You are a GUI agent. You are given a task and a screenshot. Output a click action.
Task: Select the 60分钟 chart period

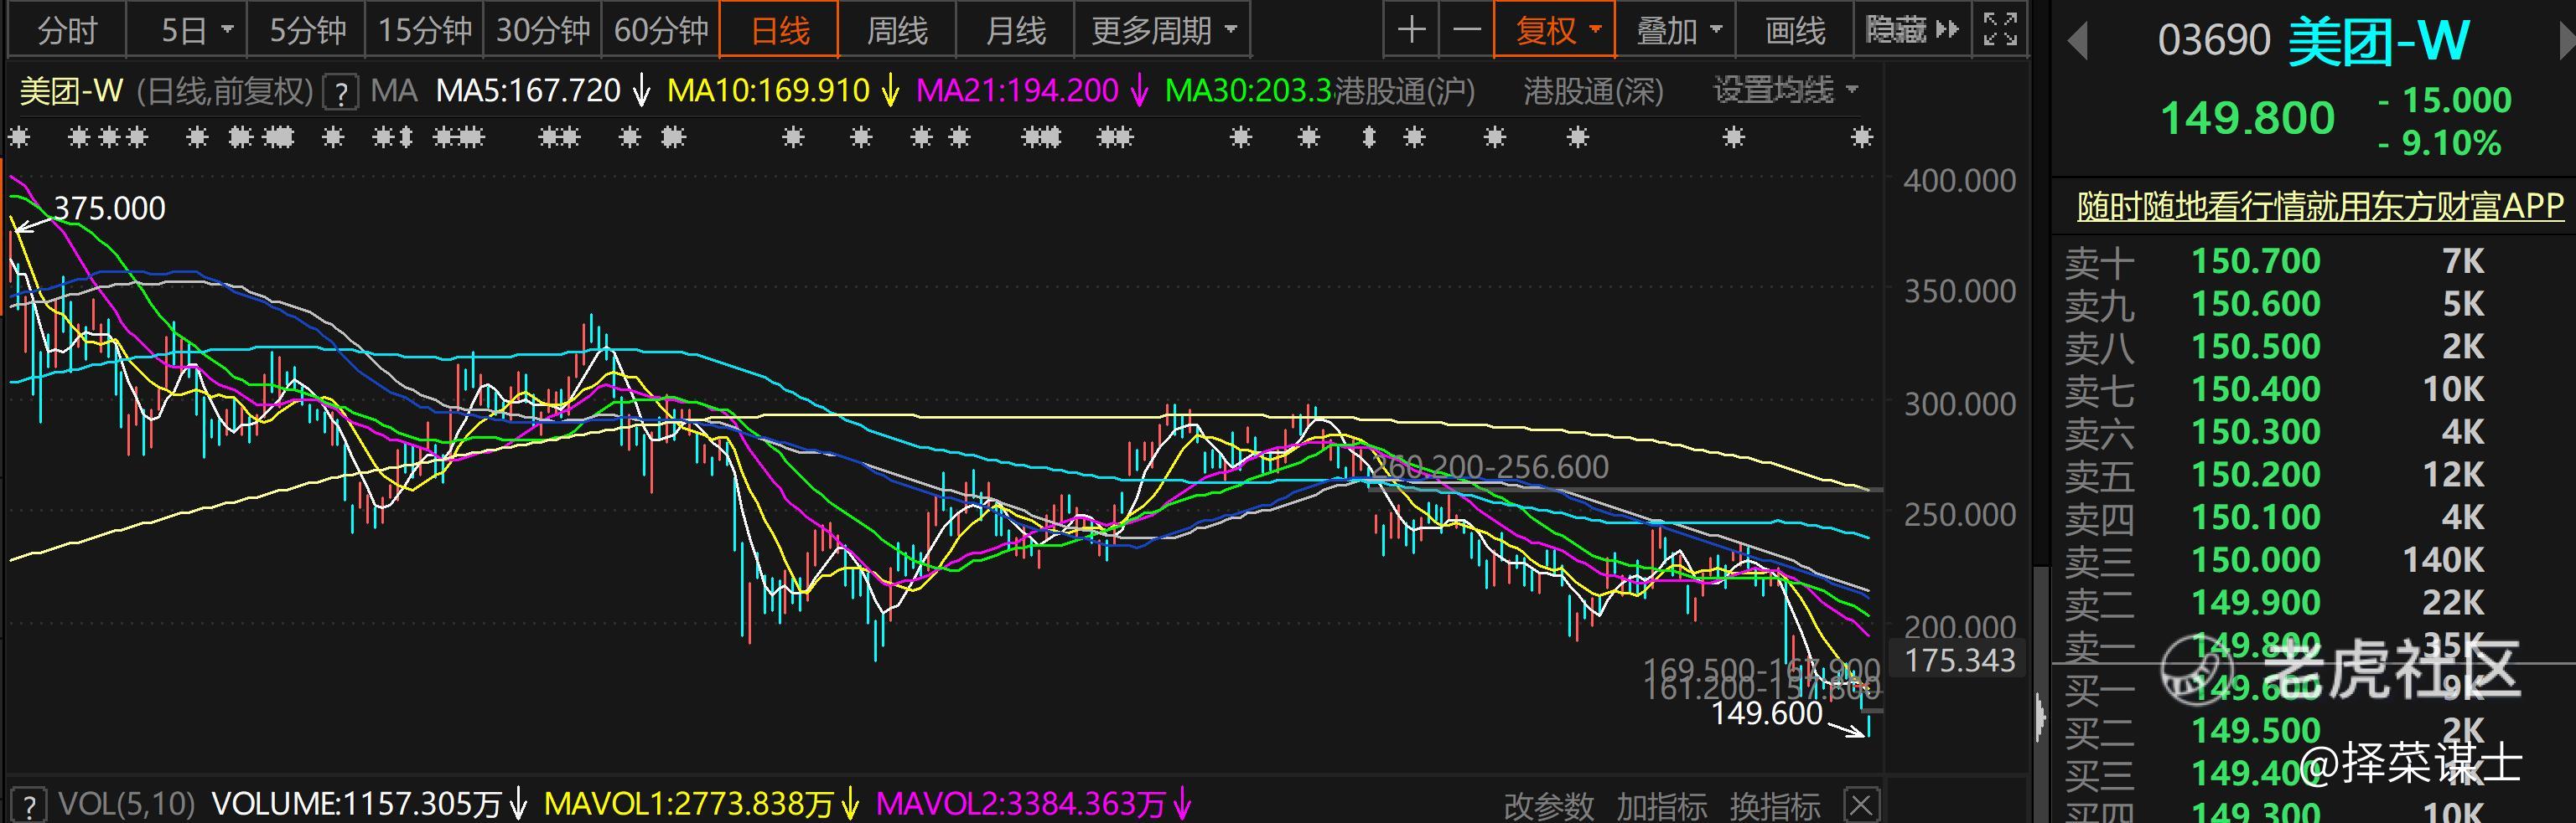click(x=661, y=31)
